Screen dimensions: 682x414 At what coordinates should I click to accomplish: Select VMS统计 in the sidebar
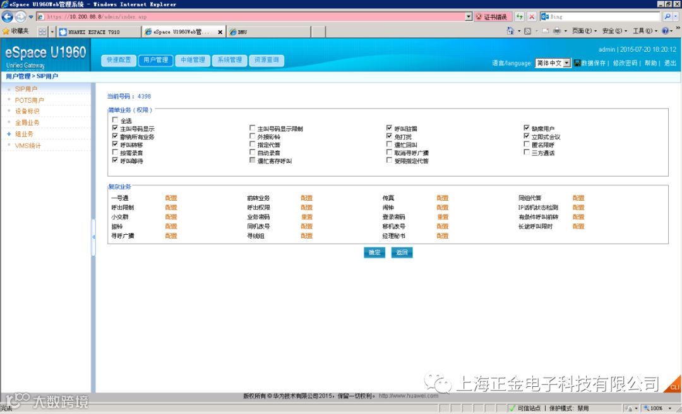(x=28, y=145)
